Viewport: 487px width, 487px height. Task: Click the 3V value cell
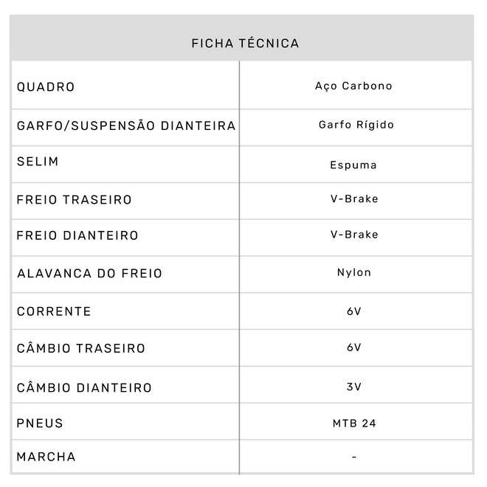(x=354, y=387)
